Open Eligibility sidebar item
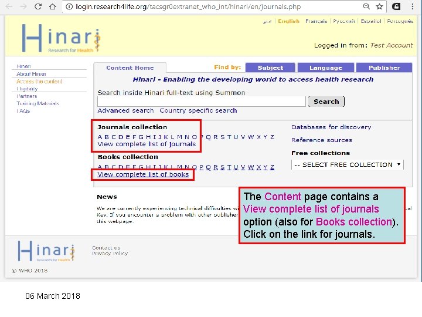 27,89
